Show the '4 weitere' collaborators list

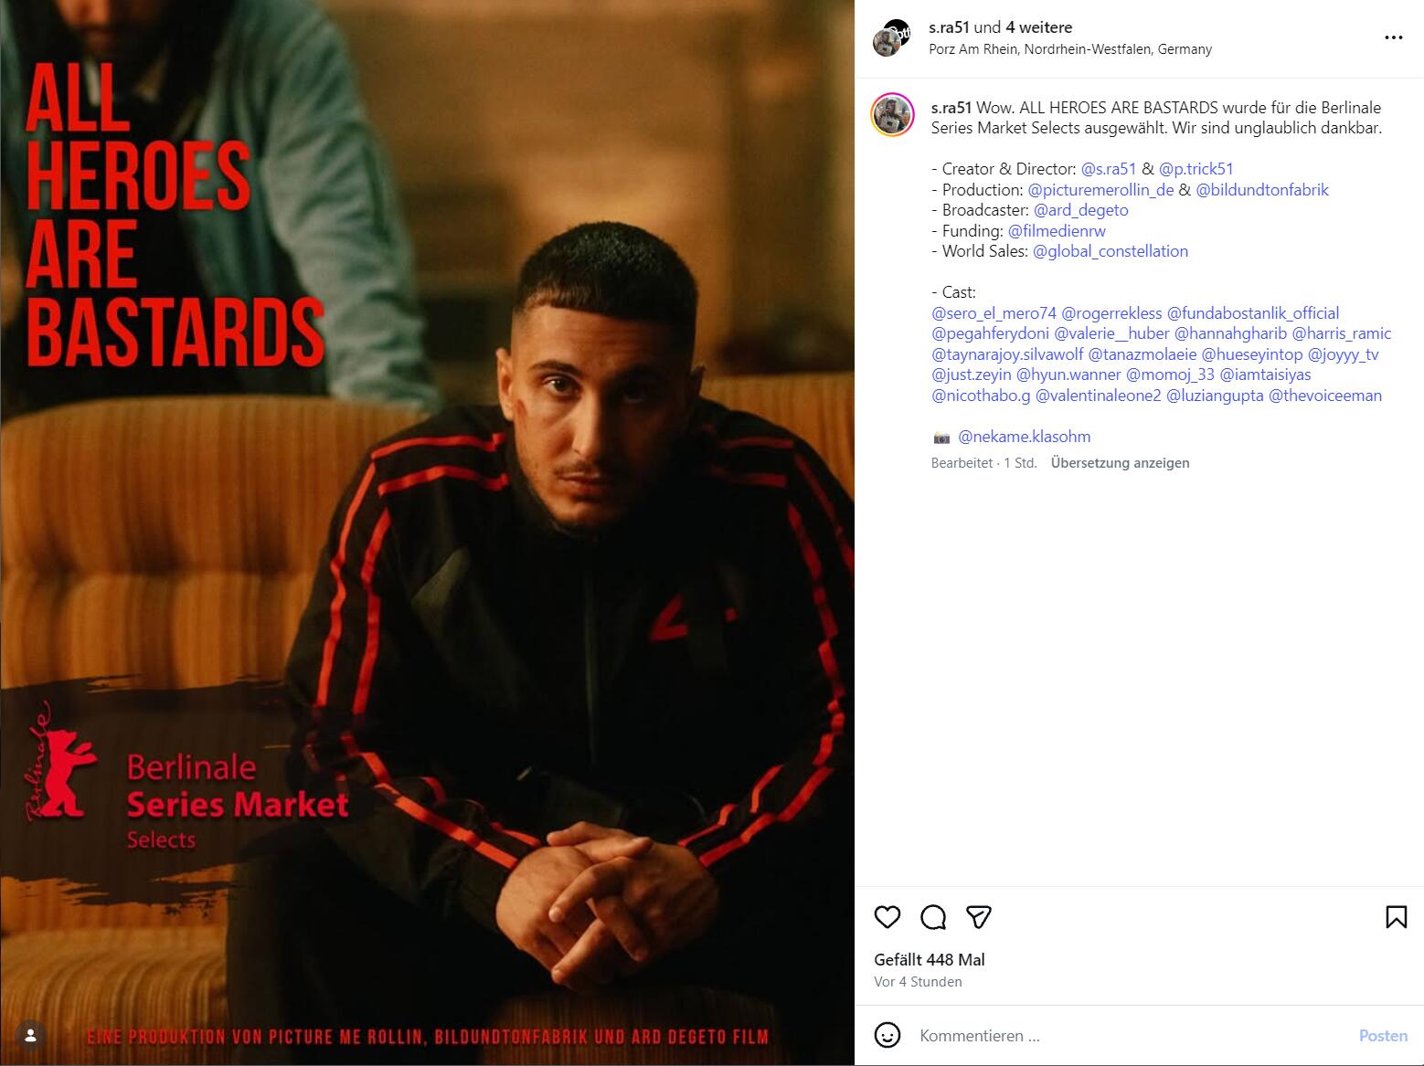click(x=1039, y=27)
